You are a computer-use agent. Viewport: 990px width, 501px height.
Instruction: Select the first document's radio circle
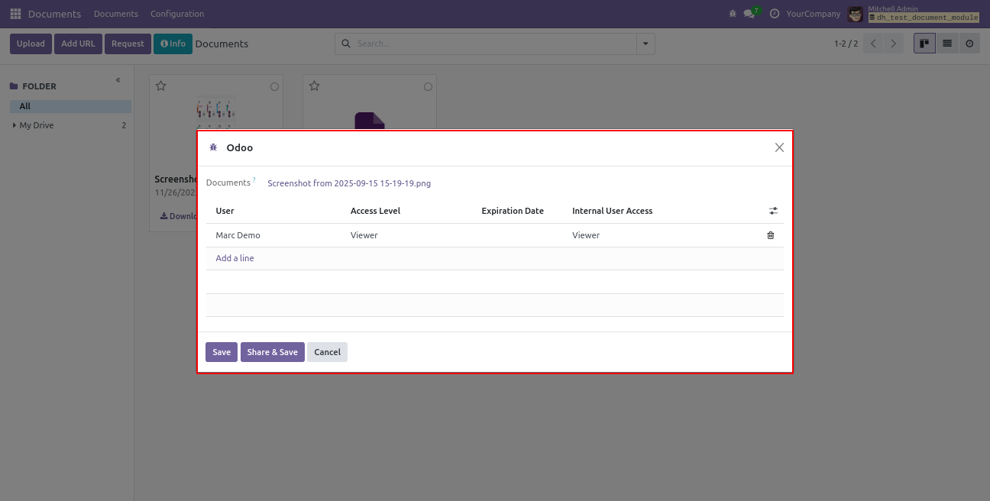tap(274, 87)
